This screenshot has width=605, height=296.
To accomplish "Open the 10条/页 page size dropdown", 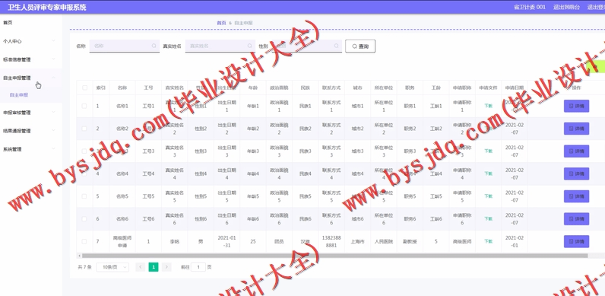I will tap(112, 267).
